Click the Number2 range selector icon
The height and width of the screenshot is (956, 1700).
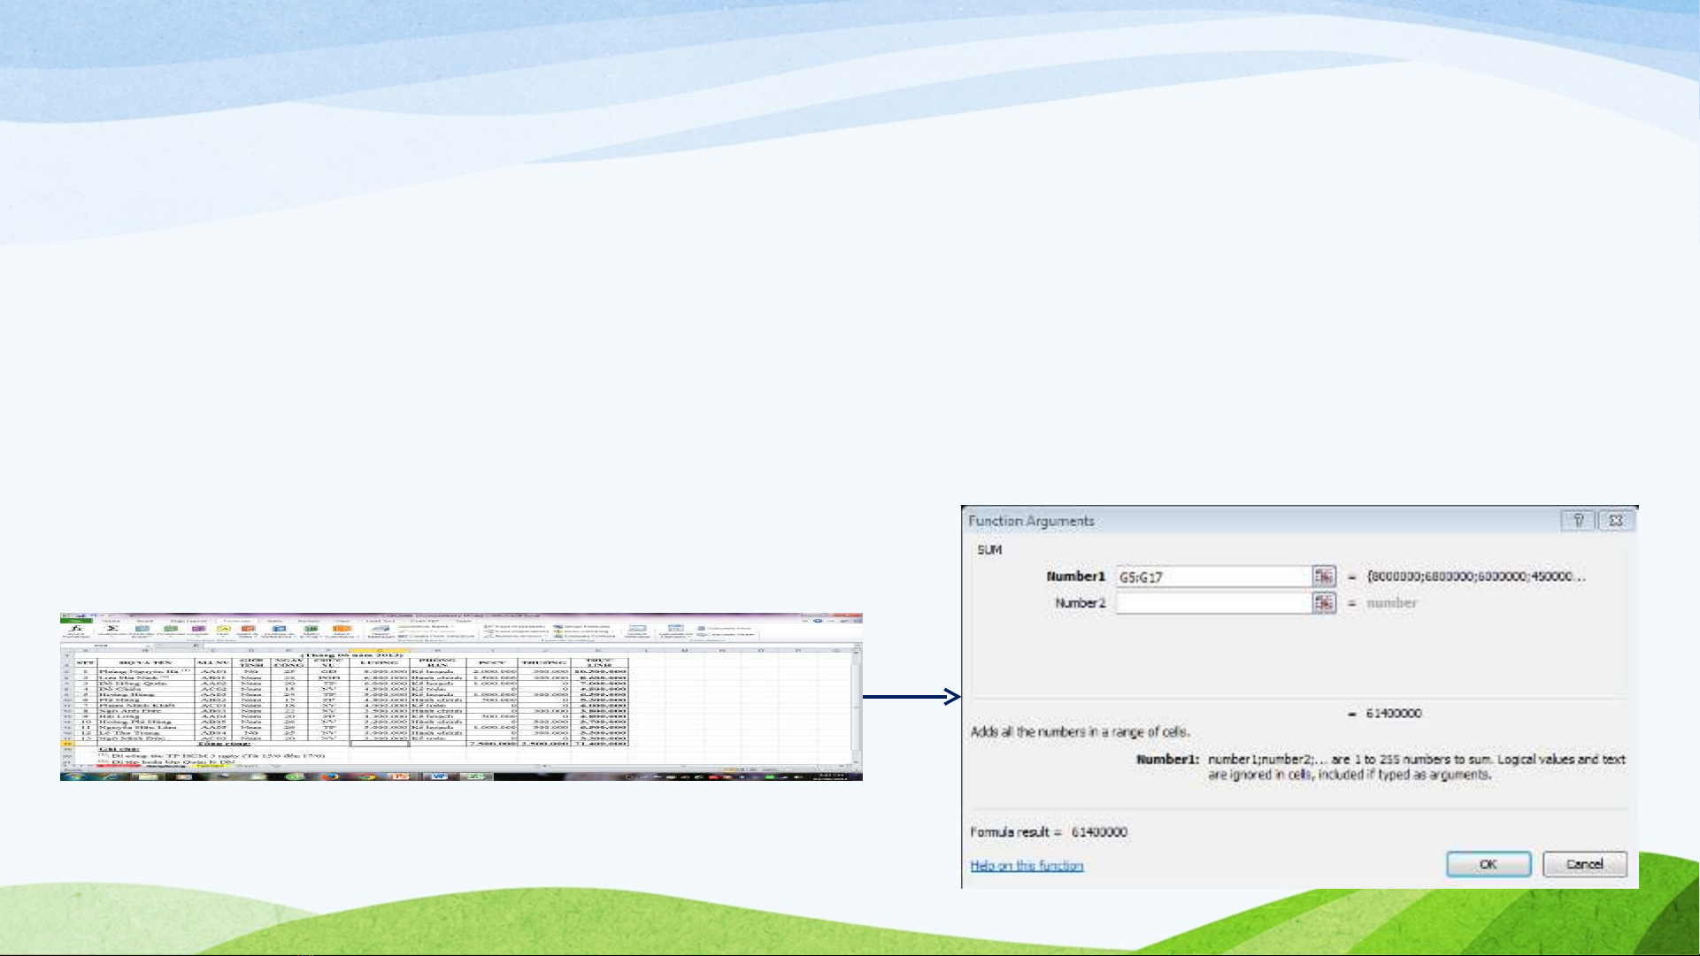[x=1323, y=603]
